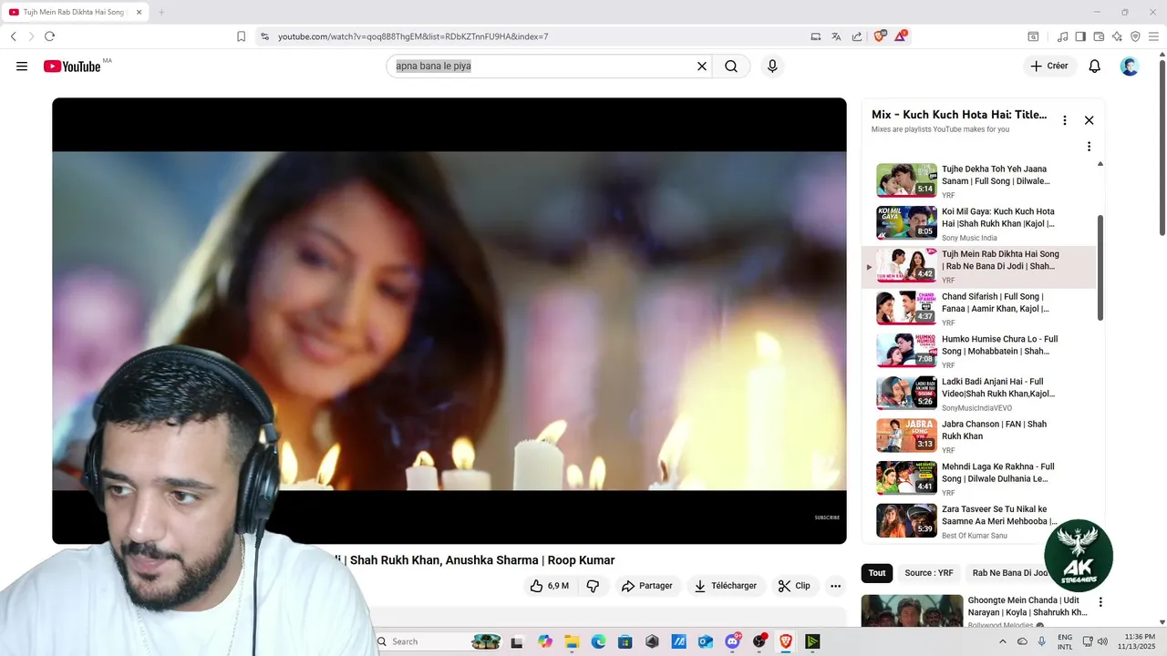Open YouTube notifications bell
The image size is (1167, 656).
click(1095, 67)
